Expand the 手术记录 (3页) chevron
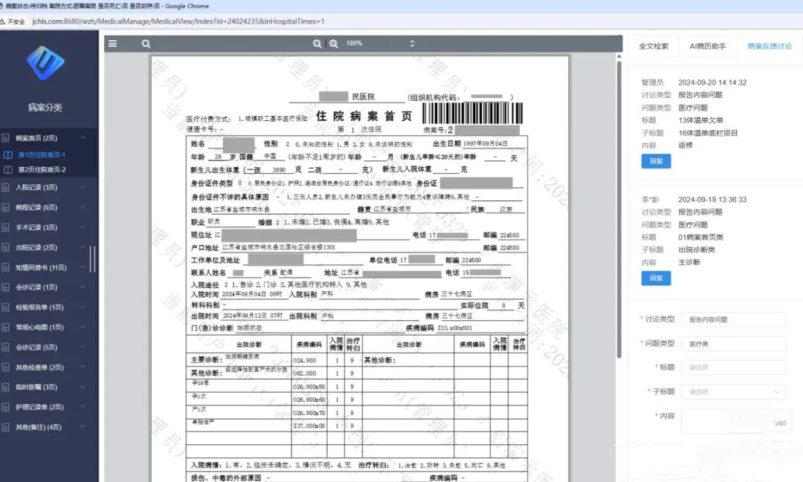This screenshot has height=482, width=803. (83, 227)
